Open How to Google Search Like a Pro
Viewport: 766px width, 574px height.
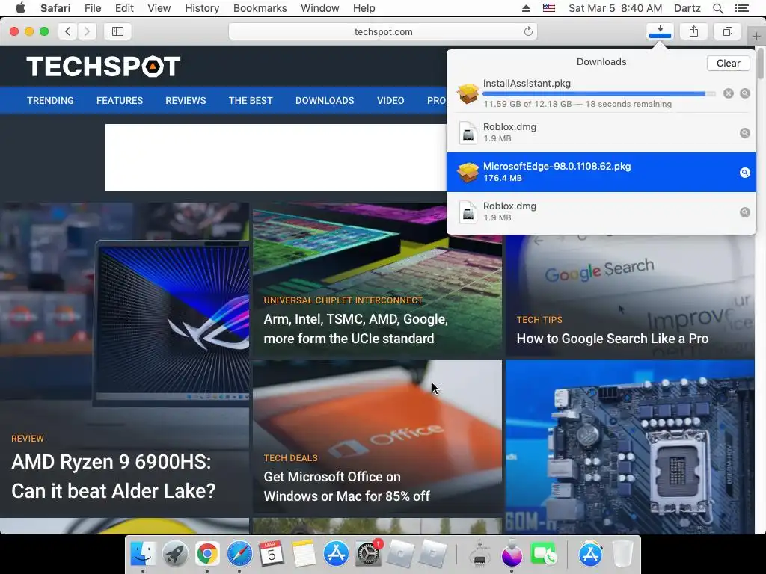(x=613, y=339)
